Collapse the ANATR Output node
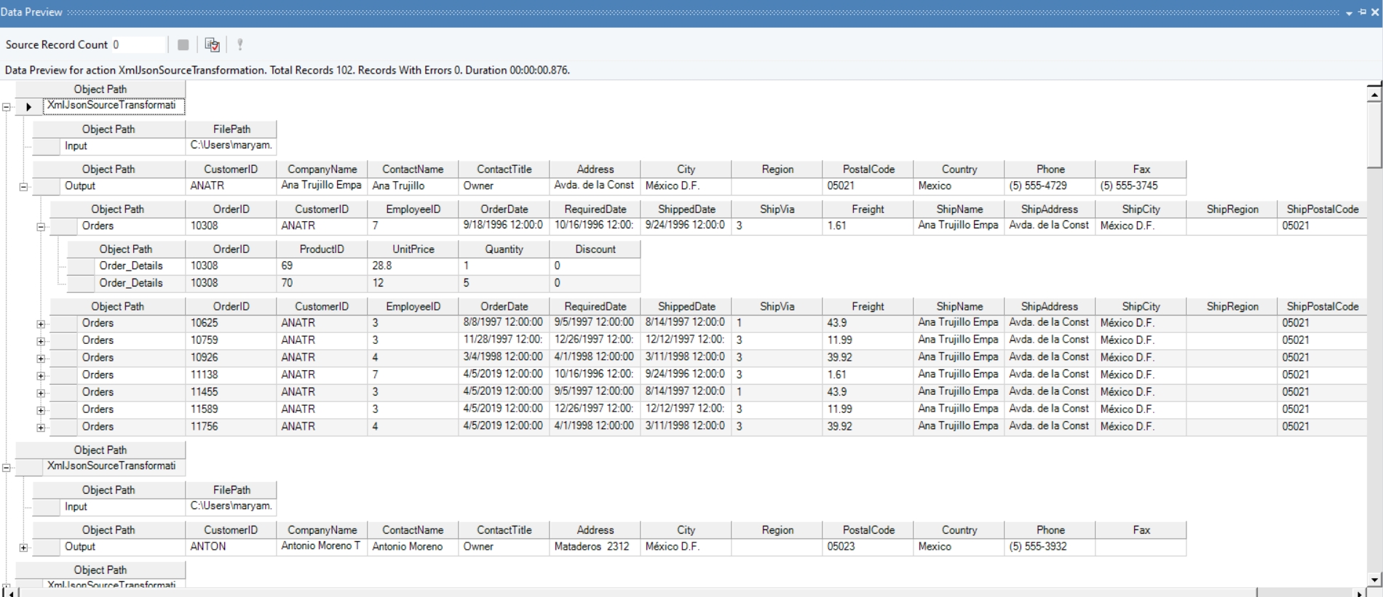 coord(23,187)
